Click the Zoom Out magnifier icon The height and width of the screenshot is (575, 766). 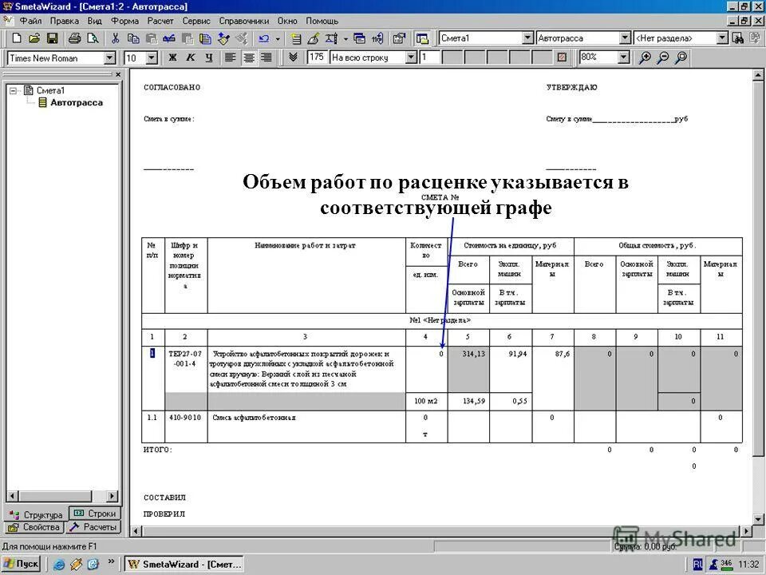(663, 57)
